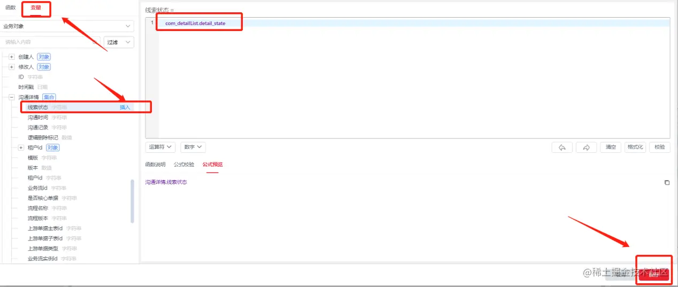Screen dimensions: 678x287
Task: Click the variable tree scrollbar
Action: click(x=132, y=201)
